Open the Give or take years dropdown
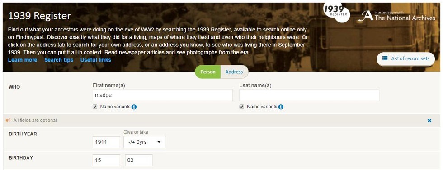 pos(144,142)
